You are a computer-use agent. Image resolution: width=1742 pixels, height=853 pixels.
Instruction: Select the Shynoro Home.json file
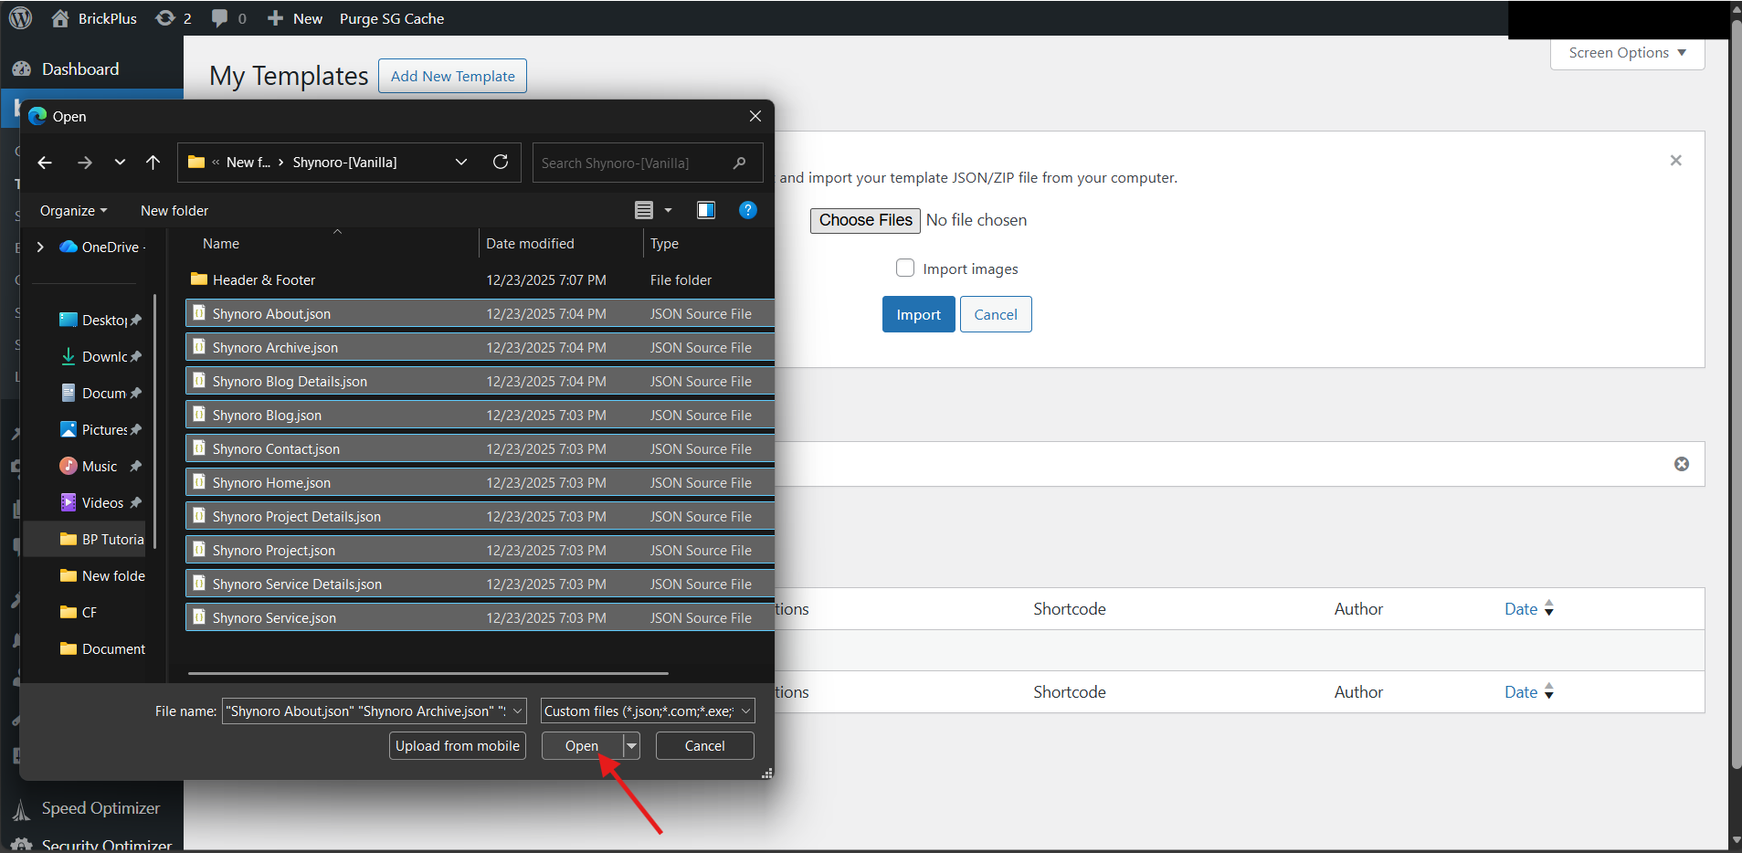480,482
